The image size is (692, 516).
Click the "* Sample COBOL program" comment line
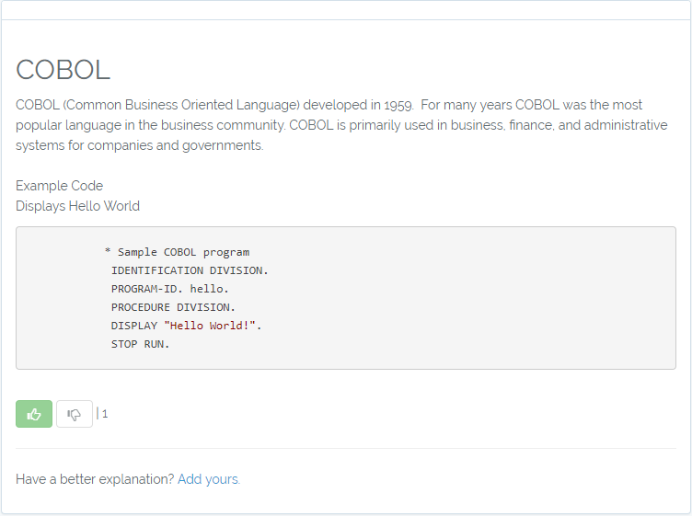177,252
